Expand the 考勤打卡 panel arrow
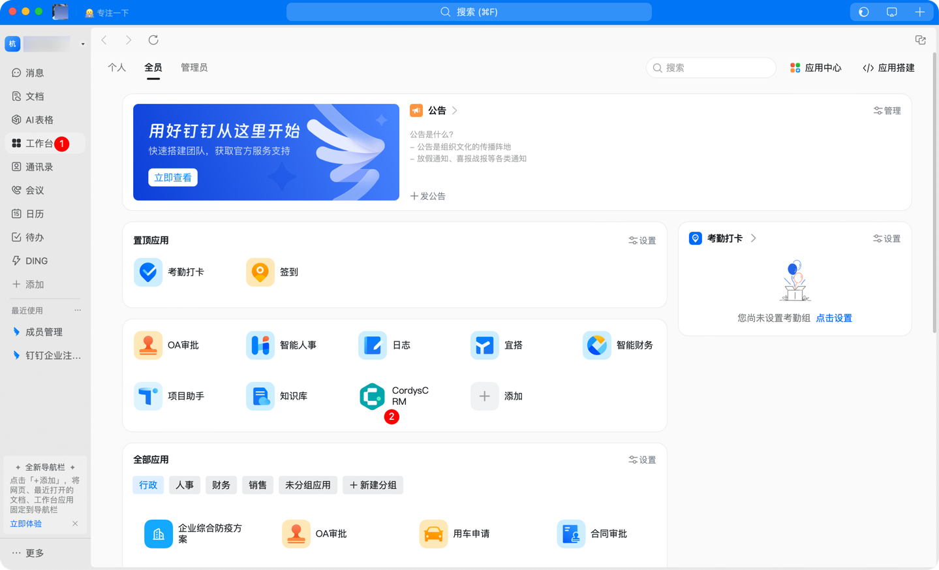 click(x=754, y=238)
